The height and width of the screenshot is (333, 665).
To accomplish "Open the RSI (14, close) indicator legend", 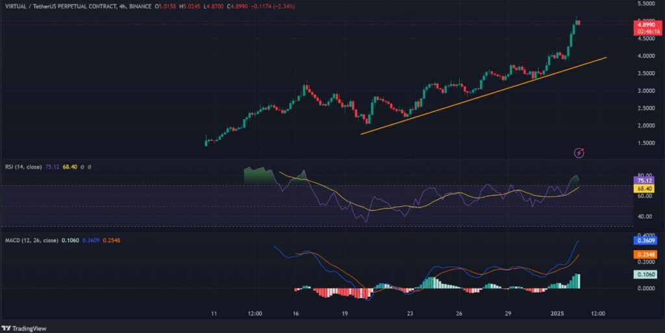I will pos(23,167).
